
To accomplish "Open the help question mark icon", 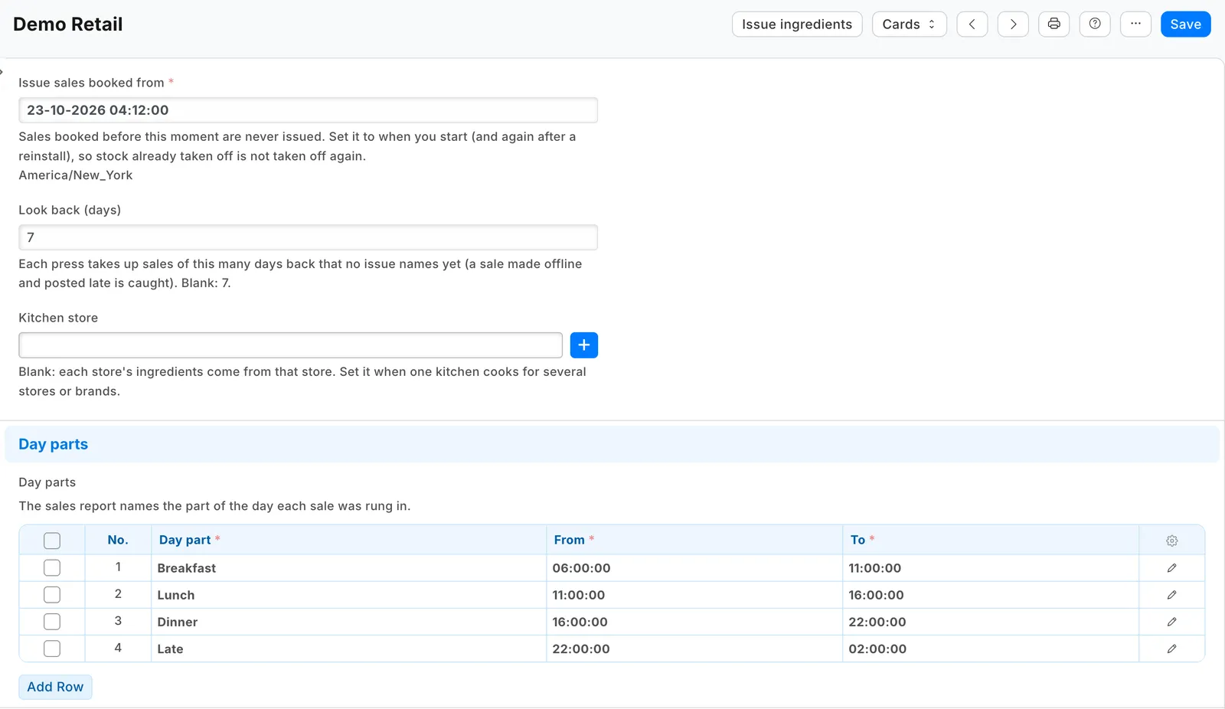I will click(1095, 25).
